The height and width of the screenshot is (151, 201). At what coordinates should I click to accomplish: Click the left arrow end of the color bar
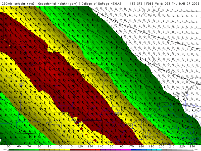tap(6, 149)
